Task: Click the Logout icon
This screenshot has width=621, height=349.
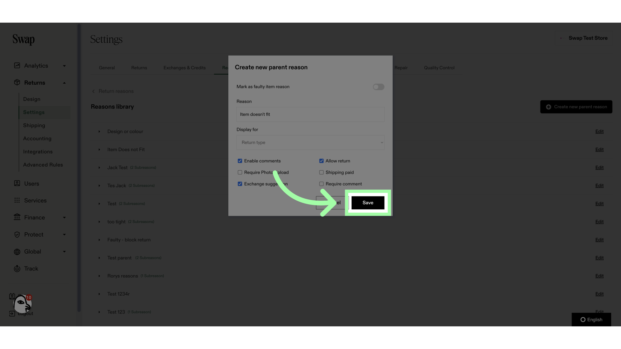Action: (12, 313)
